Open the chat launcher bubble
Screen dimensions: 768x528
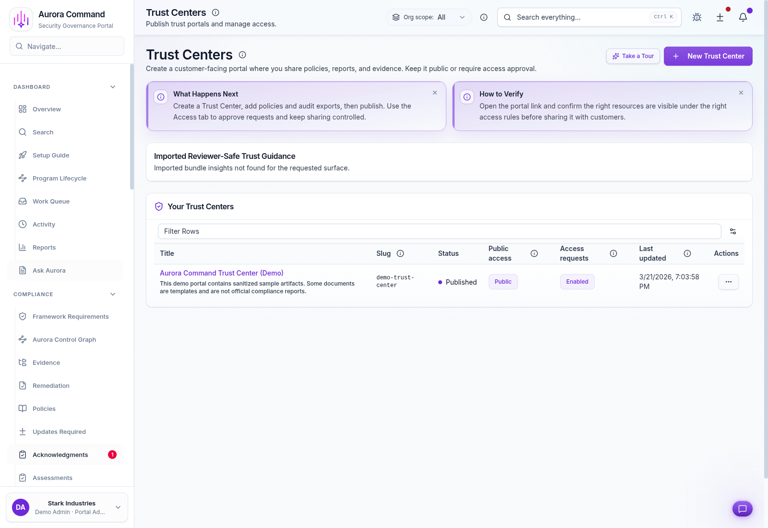pos(742,509)
